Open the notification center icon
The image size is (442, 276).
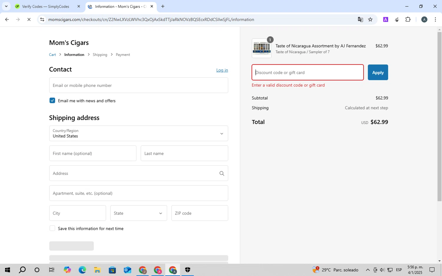(432, 270)
